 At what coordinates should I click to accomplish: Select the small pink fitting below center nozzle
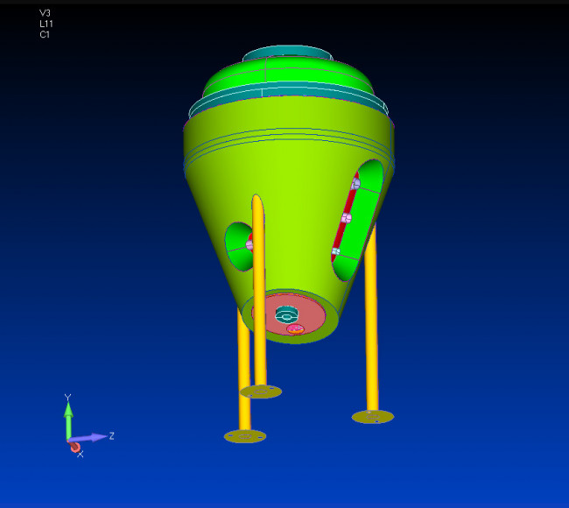(x=297, y=329)
